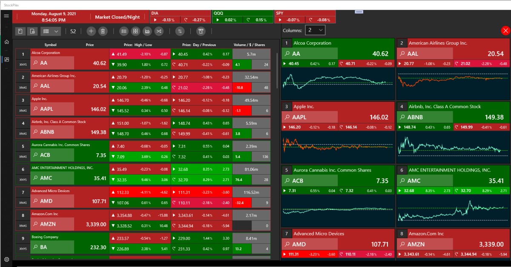The height and width of the screenshot is (267, 511).
Task: Close the chart panel with red X
Action: click(x=505, y=31)
